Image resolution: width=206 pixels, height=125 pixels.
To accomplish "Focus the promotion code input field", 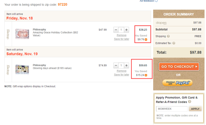I will coord(172,109).
